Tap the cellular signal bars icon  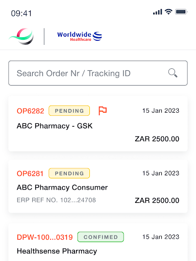pos(158,12)
